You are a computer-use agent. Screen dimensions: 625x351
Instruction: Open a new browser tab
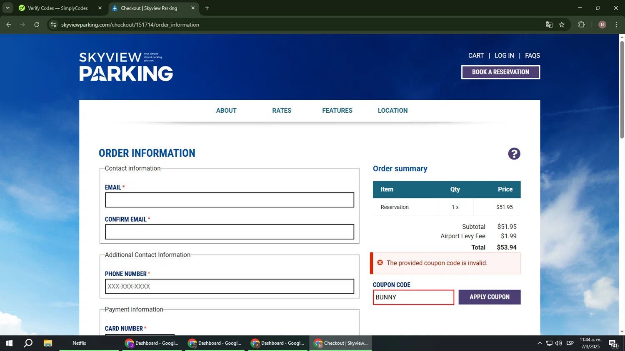click(207, 8)
